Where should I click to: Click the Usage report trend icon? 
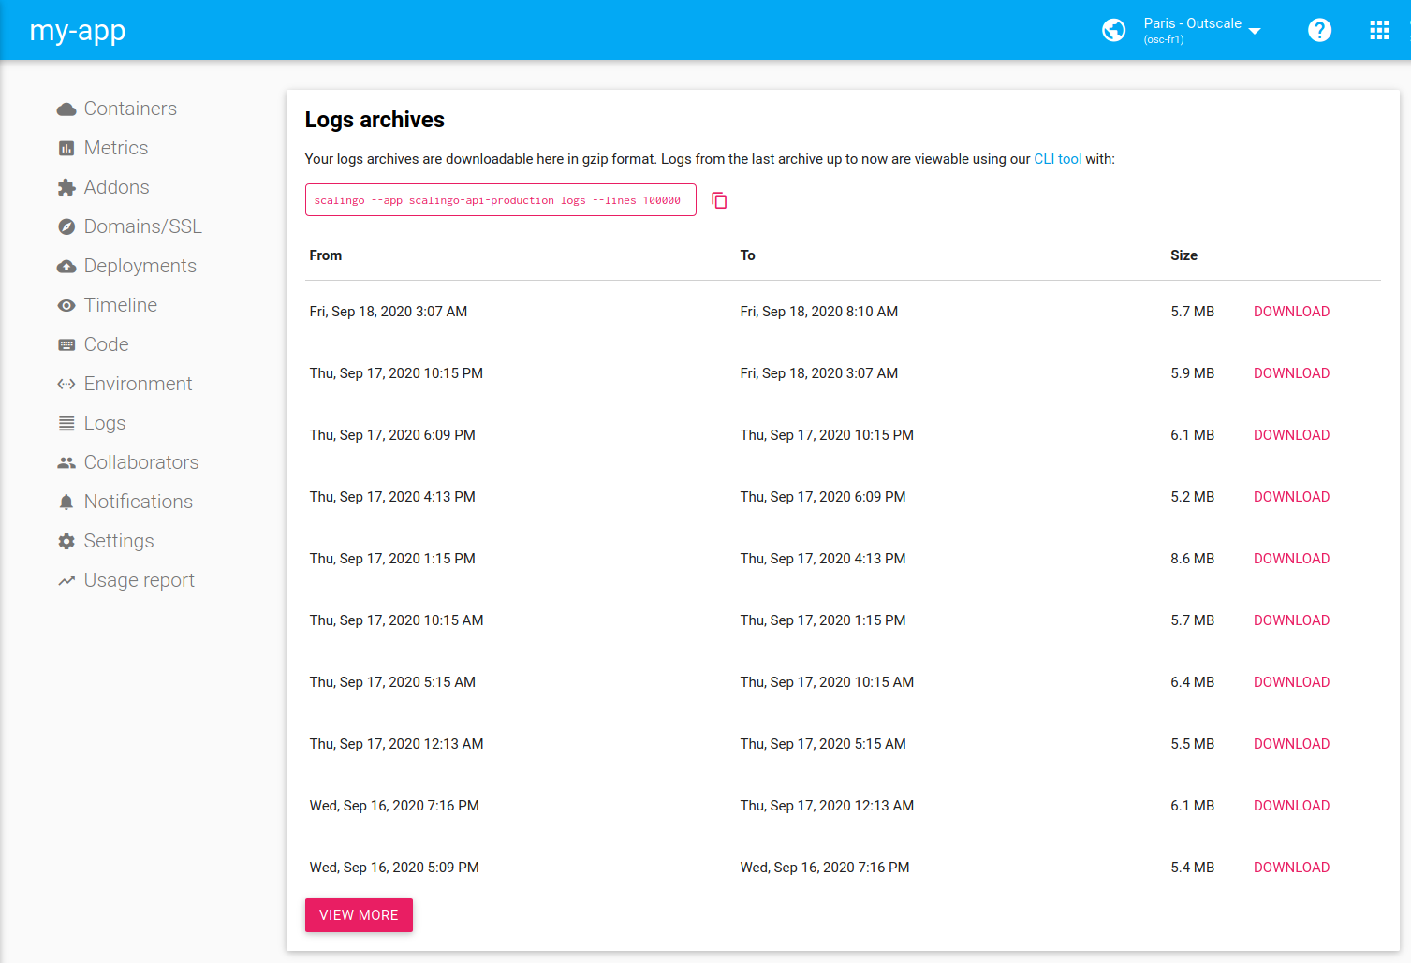(x=66, y=581)
